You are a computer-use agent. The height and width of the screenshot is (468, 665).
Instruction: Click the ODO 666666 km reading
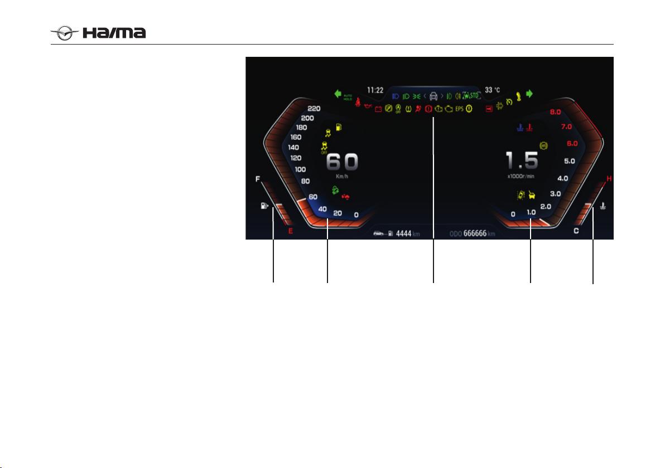473,233
